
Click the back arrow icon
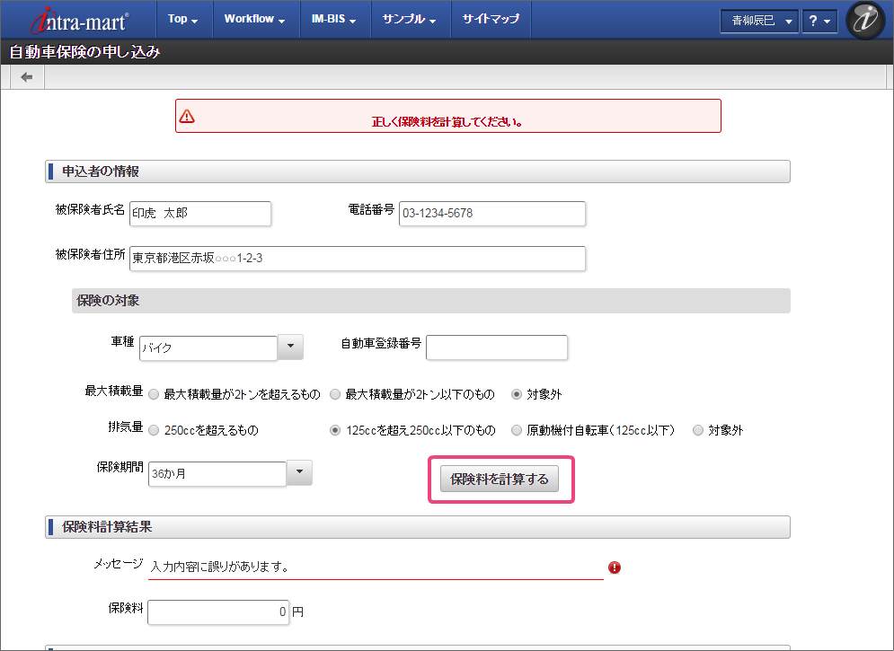click(x=27, y=78)
